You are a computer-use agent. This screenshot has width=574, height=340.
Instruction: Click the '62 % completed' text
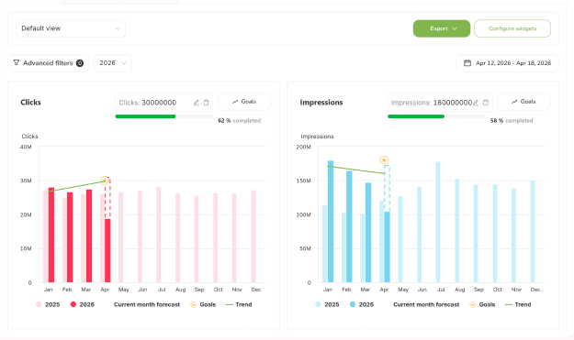[x=240, y=121]
